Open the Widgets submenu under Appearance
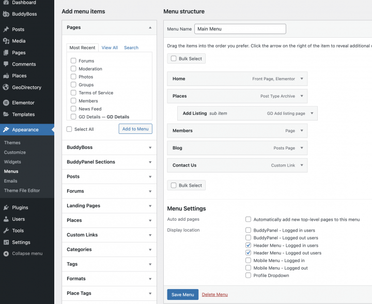The width and height of the screenshot is (372, 304). click(x=13, y=162)
